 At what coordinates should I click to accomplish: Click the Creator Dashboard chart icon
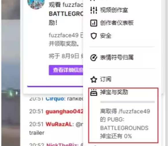94,23
